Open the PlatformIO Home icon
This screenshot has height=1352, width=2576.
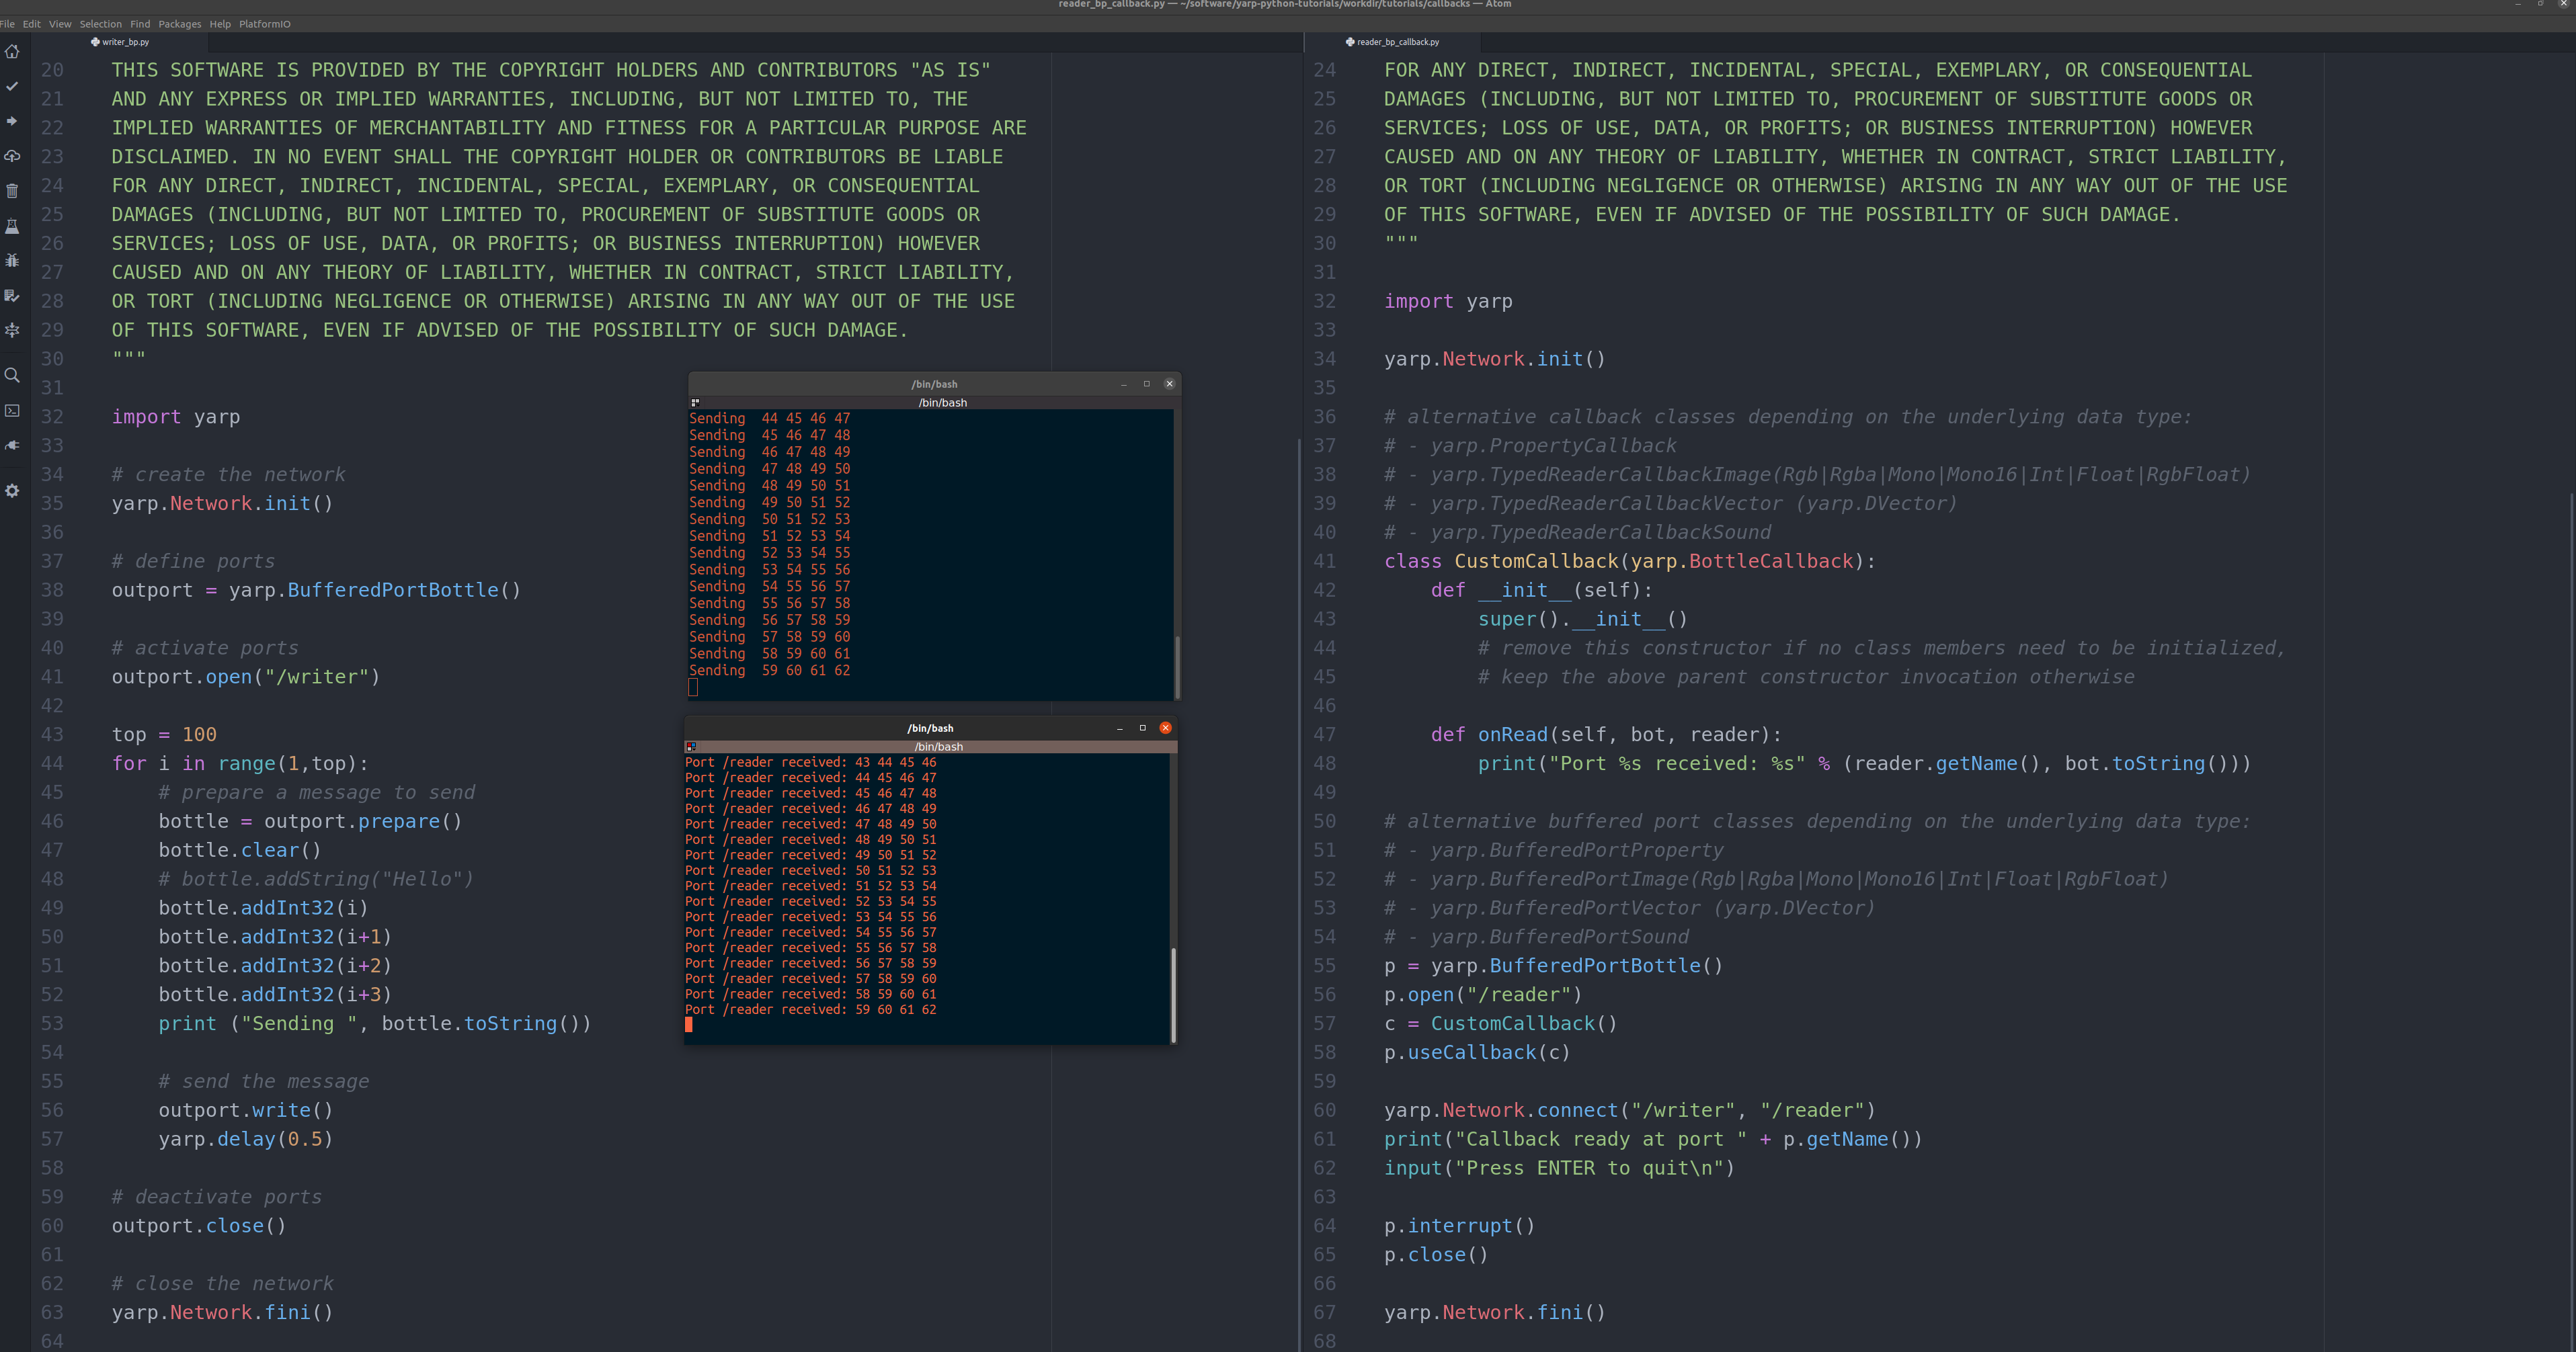pyautogui.click(x=12, y=52)
